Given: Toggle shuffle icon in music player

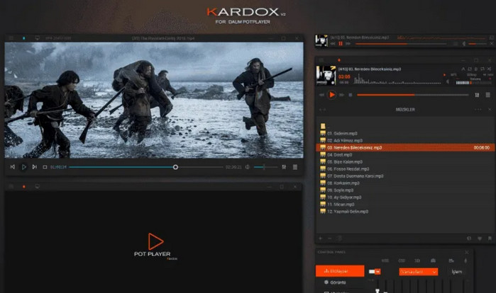Looking at the screenshot, I should 489,69.
